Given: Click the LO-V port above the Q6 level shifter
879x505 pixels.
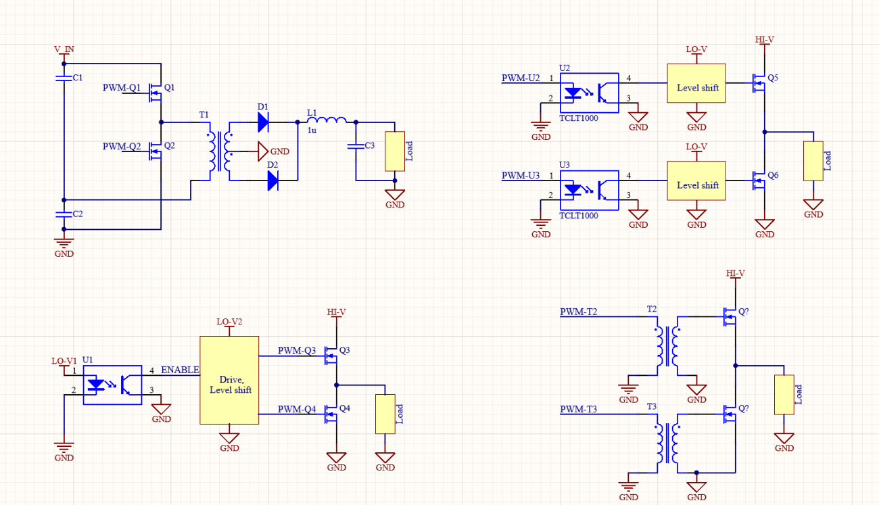Looking at the screenshot, I should pos(696,147).
